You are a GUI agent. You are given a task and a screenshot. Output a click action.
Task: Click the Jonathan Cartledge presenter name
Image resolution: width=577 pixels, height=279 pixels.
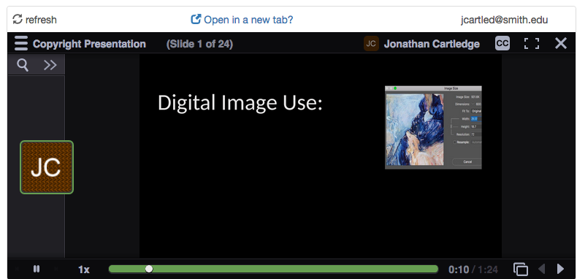432,44
